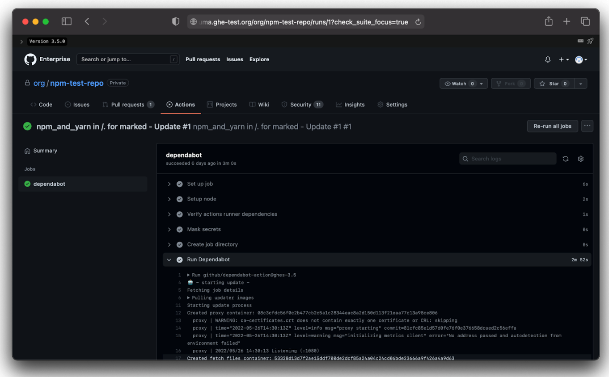Click the Private repository badge
The image size is (609, 377).
118,83
